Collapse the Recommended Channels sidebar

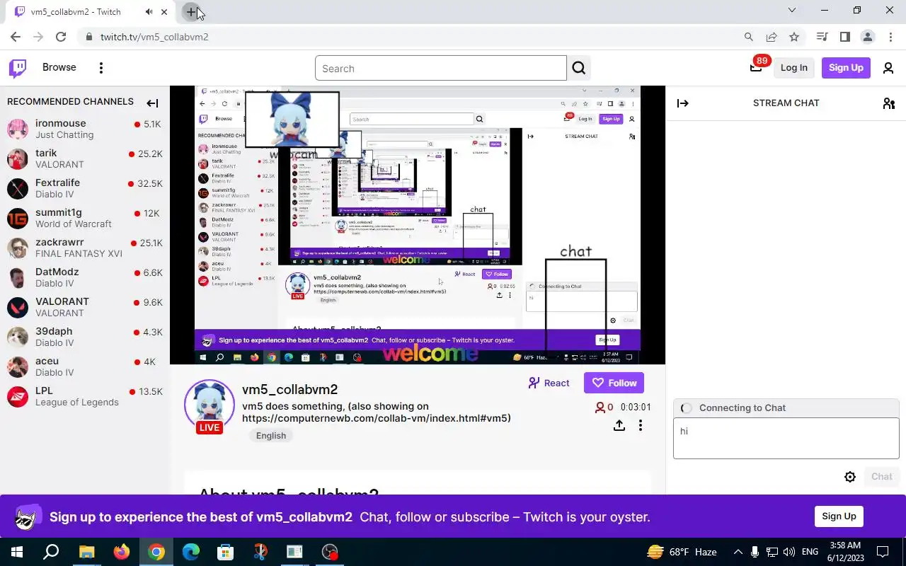click(152, 103)
